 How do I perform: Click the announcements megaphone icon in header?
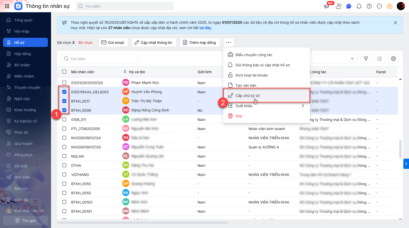point(327,6)
